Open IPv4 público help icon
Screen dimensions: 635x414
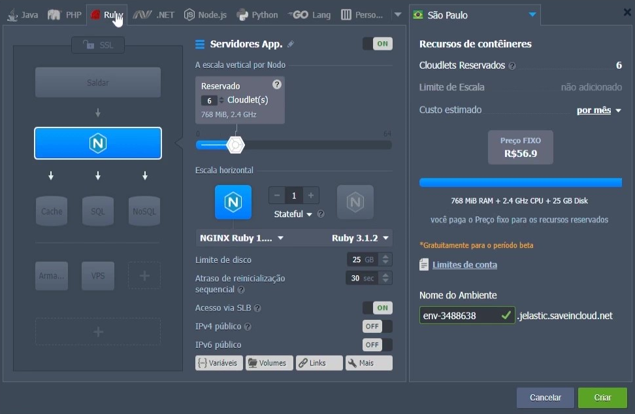point(248,326)
